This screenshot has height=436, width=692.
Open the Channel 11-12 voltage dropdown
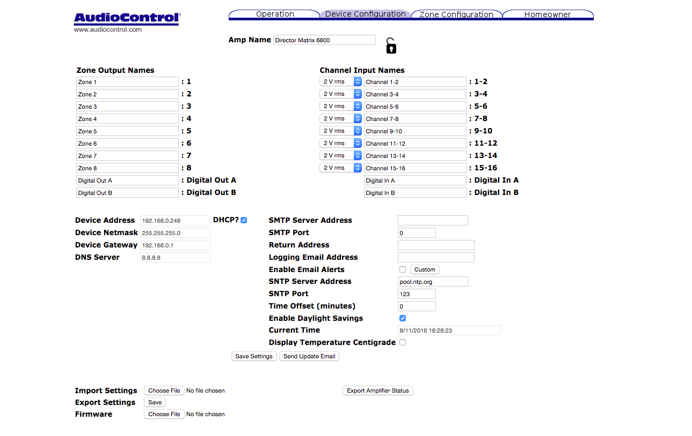point(341,143)
